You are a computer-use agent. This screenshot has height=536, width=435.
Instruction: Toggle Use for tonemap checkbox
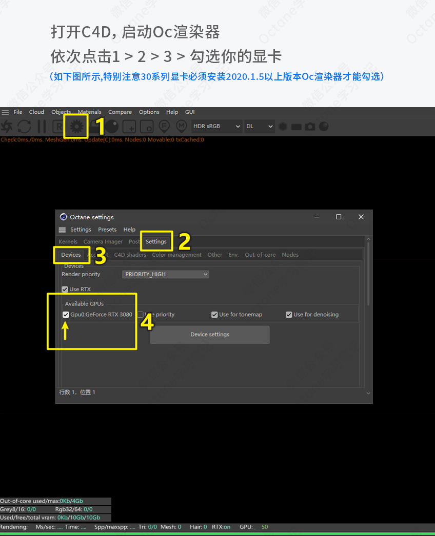[214, 315]
